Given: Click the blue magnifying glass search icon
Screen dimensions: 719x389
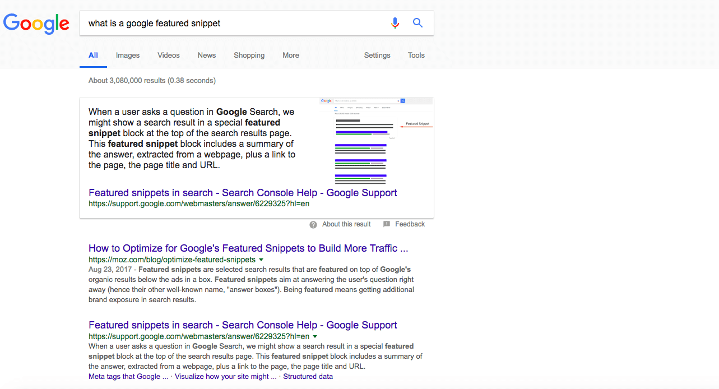Looking at the screenshot, I should coord(418,23).
